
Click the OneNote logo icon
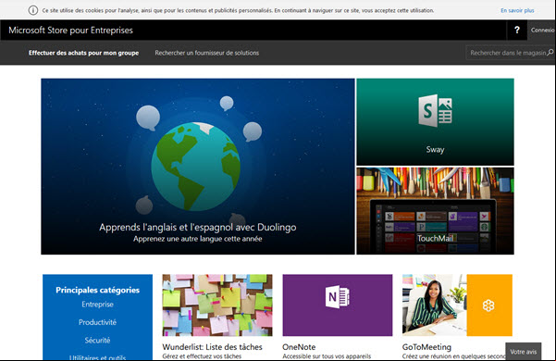[x=338, y=296]
